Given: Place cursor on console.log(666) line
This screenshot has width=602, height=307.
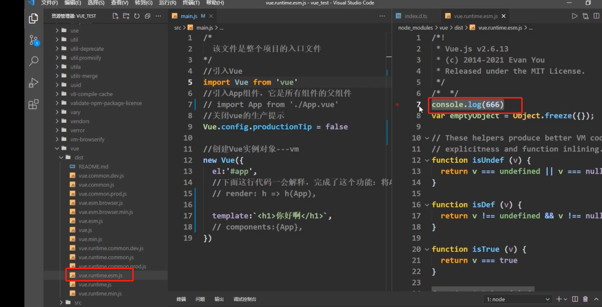Looking at the screenshot, I should [467, 105].
